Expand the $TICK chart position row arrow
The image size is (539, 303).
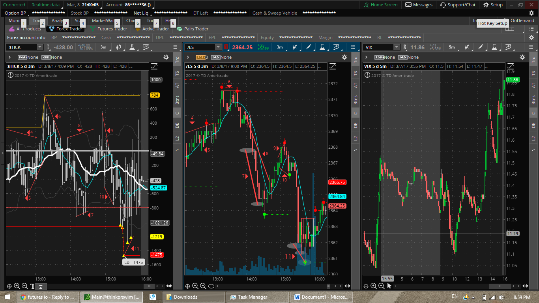(10, 57)
